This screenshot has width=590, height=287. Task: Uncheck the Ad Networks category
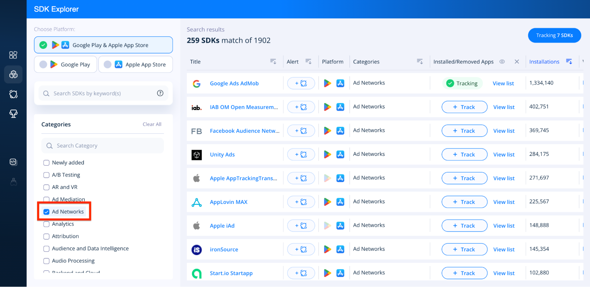pyautogui.click(x=46, y=212)
